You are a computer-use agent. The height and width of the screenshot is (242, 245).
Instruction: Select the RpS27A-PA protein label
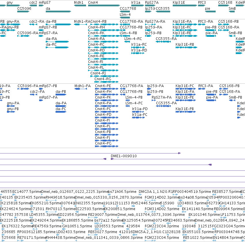pos(162,97)
